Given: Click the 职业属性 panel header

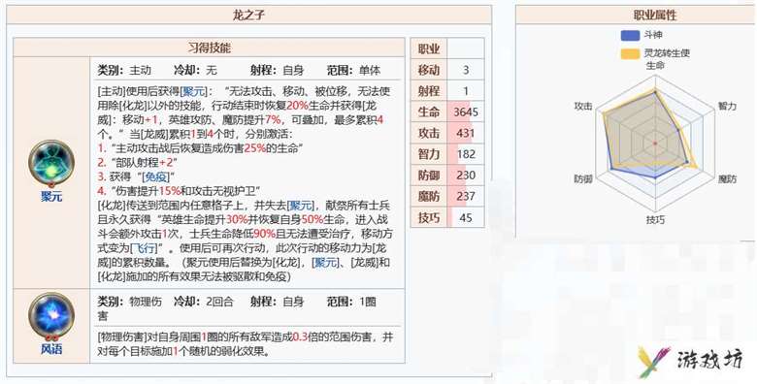Looking at the screenshot, I should [655, 15].
